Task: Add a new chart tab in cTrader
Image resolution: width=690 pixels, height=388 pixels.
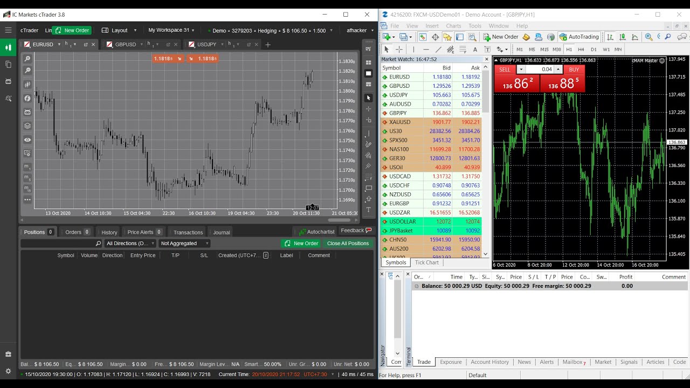Action: (267, 45)
